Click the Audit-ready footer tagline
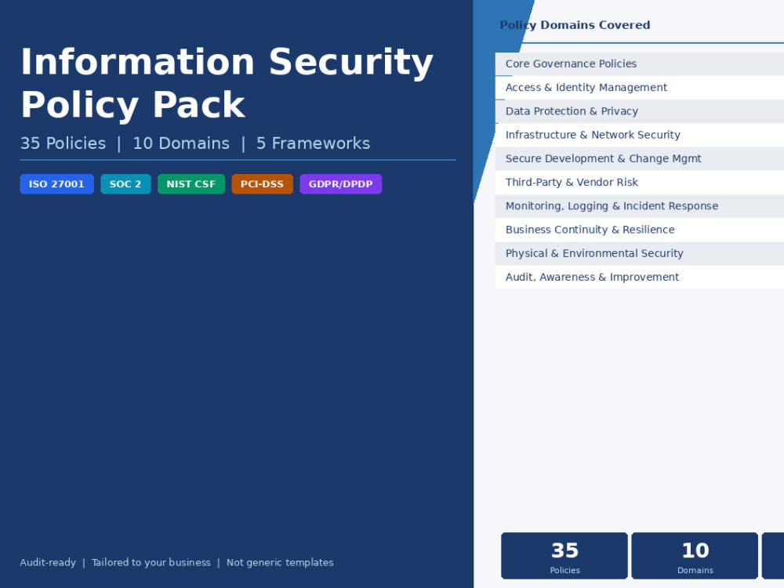The width and height of the screenshot is (784, 588). click(x=176, y=562)
